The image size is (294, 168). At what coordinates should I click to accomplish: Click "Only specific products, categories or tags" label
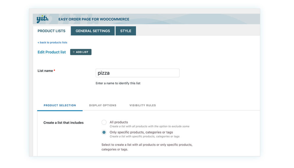(x=141, y=132)
